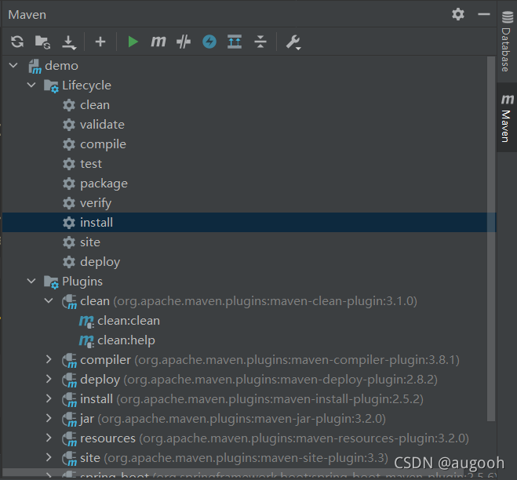Expand the jar plugin node
Image resolution: width=517 pixels, height=480 pixels.
(x=49, y=418)
